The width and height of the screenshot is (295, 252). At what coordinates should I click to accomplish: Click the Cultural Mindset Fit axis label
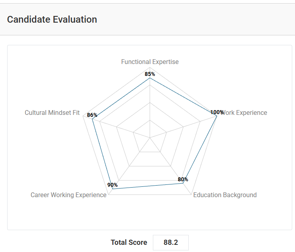pos(52,112)
